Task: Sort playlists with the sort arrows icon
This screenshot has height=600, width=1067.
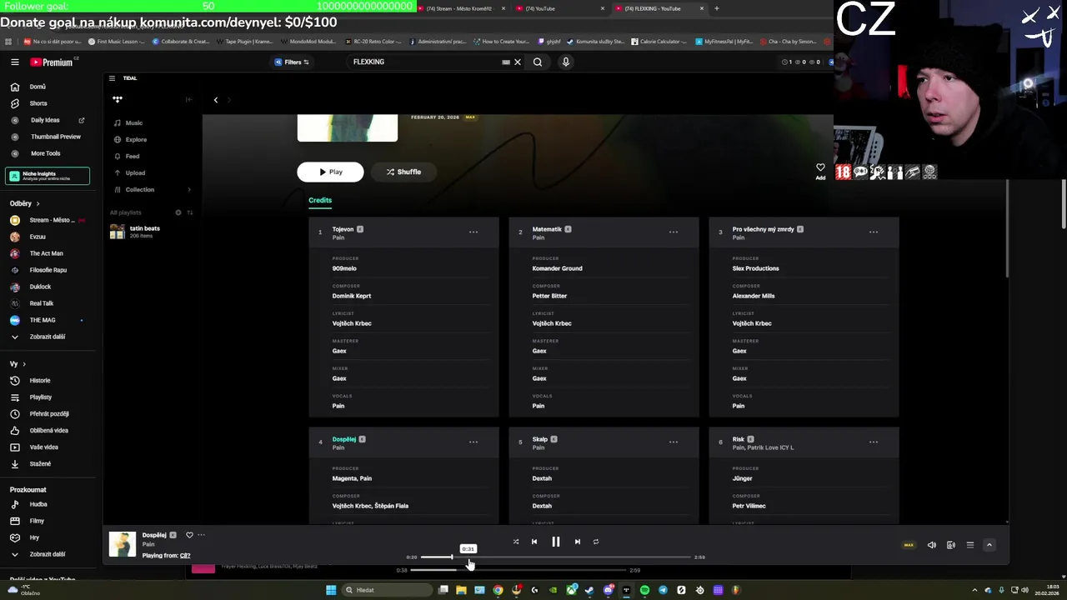Action: coord(189,212)
